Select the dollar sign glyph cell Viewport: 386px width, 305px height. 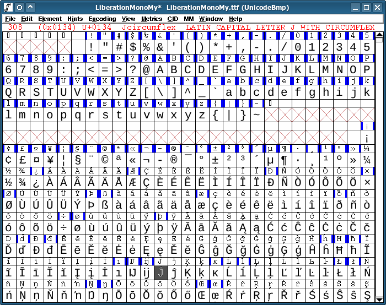tap(133, 47)
